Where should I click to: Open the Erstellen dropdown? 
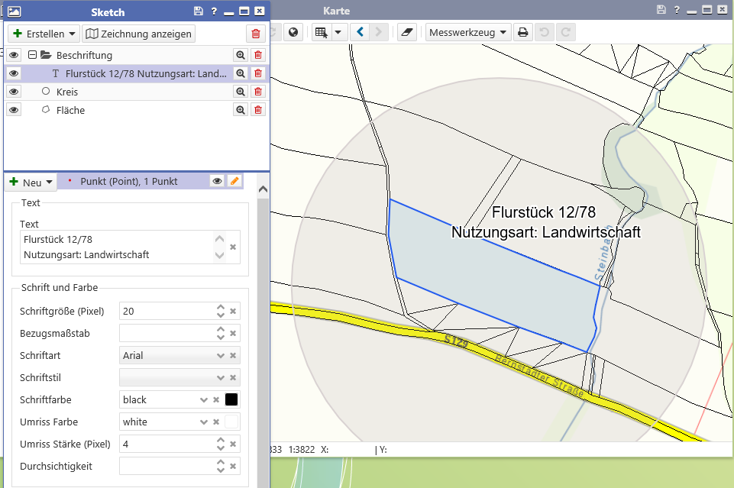click(x=44, y=34)
